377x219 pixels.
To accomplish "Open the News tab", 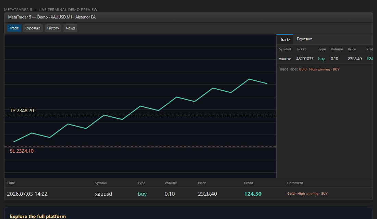I will coord(70,28).
